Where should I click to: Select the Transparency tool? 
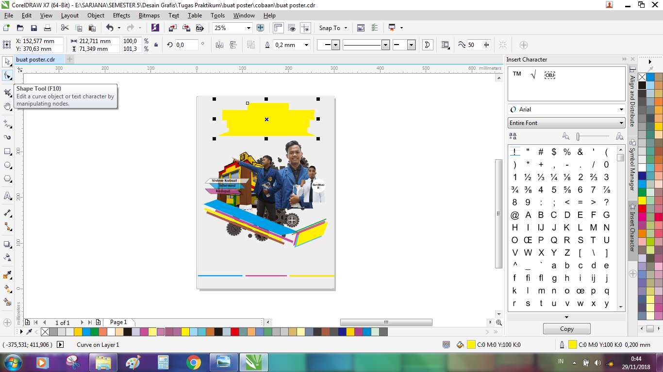coord(7,257)
